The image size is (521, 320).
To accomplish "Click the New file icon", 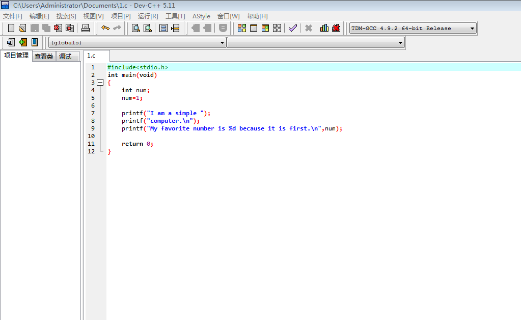I will 11,28.
